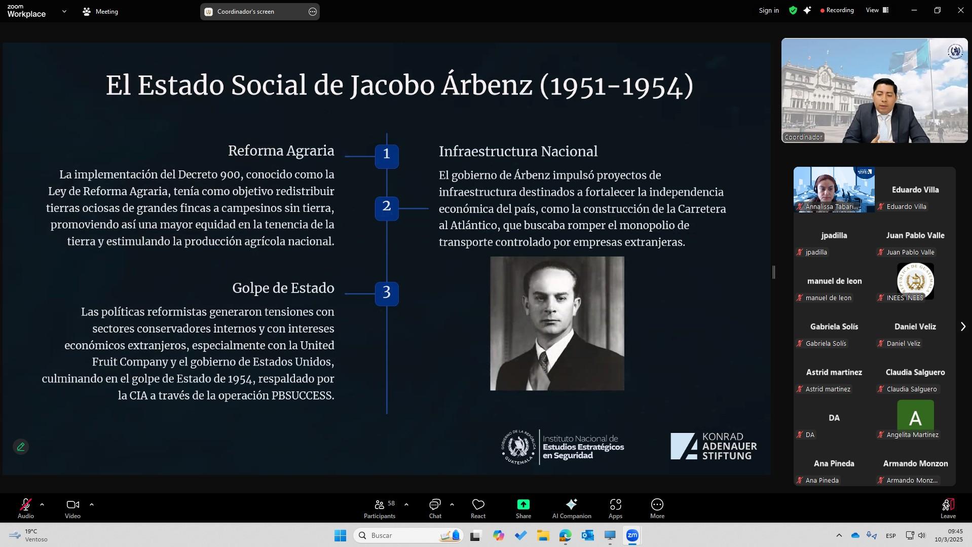Open the Meeting menu at top
The height and width of the screenshot is (547, 972).
coord(100,11)
